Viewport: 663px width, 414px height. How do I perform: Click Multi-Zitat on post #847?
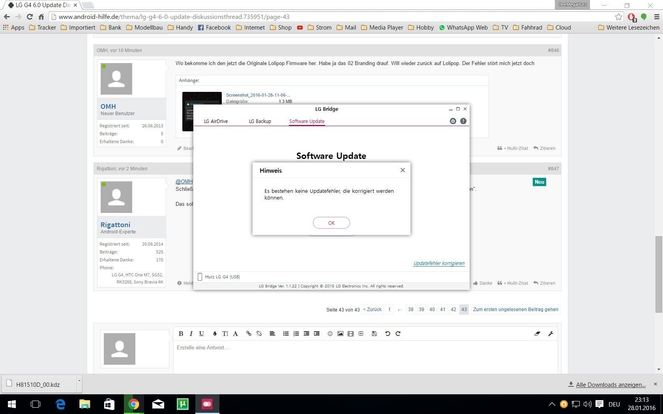513,283
